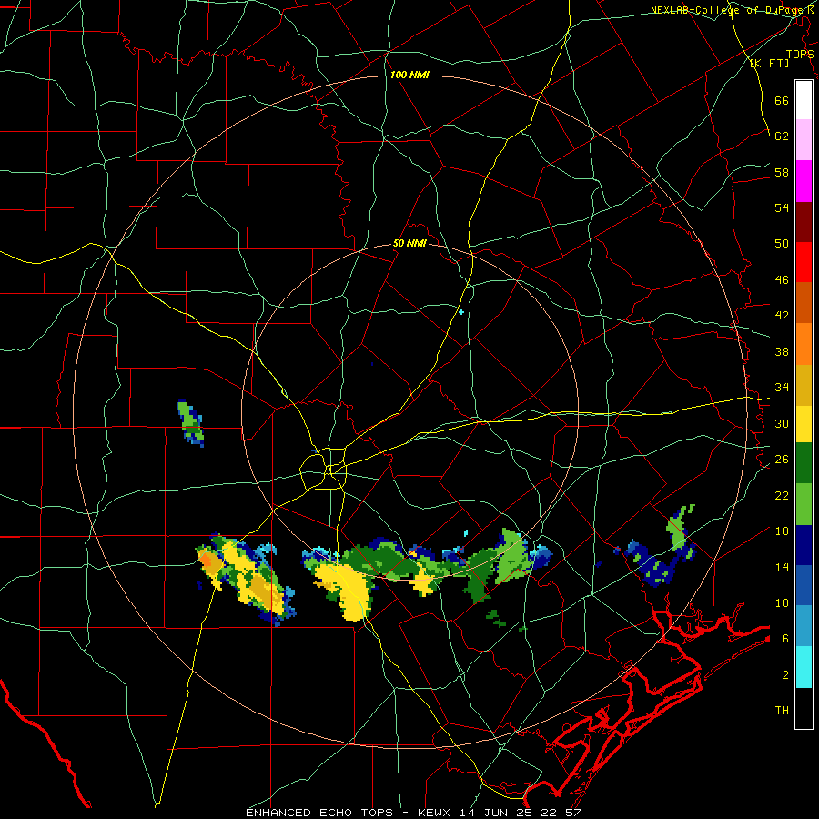Click the legend label 6

[x=784, y=639]
